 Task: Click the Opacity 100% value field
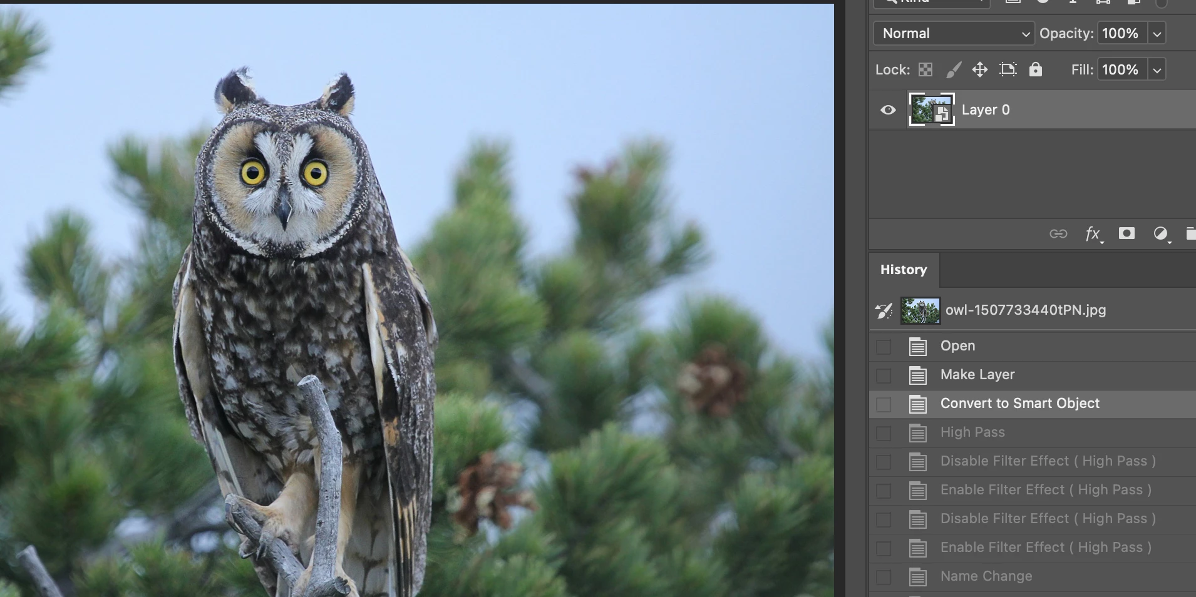pos(1122,34)
